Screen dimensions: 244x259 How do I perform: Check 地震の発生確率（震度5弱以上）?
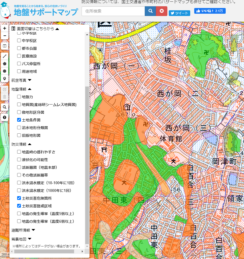point(19,214)
